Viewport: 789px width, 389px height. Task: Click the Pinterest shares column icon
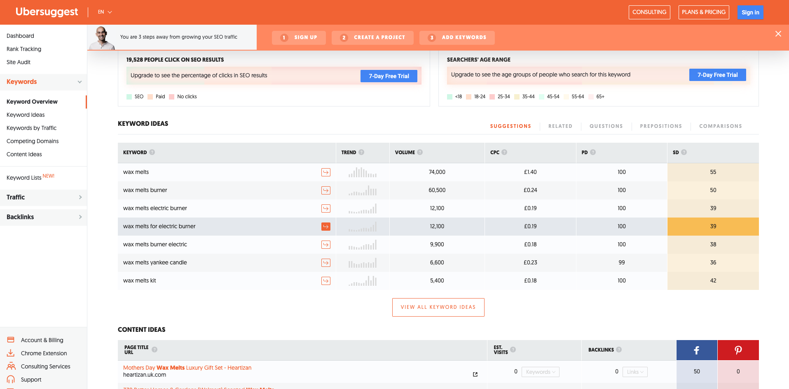pos(738,350)
